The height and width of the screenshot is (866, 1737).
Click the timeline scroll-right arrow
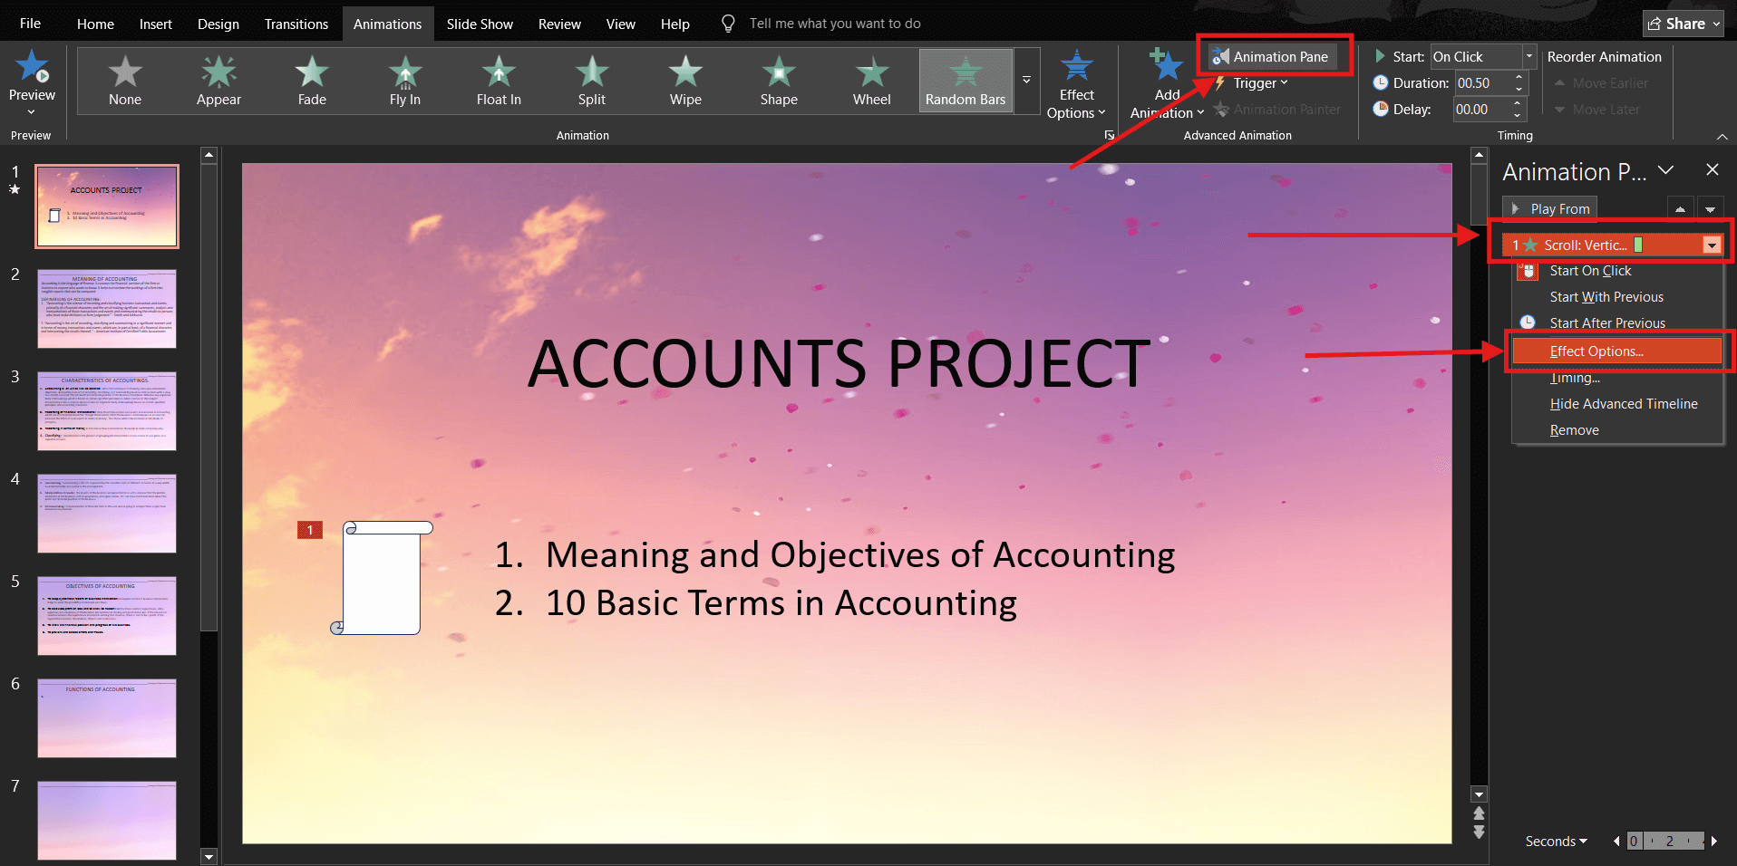[1714, 842]
